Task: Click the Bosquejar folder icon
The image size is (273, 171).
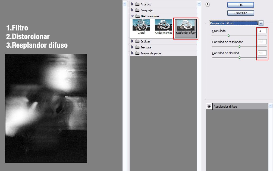Action: click(x=137, y=10)
